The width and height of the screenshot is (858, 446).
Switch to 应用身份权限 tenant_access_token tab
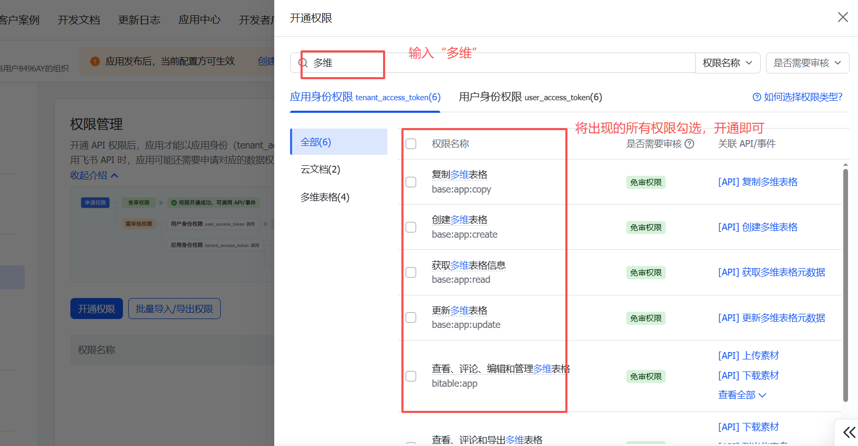[365, 97]
